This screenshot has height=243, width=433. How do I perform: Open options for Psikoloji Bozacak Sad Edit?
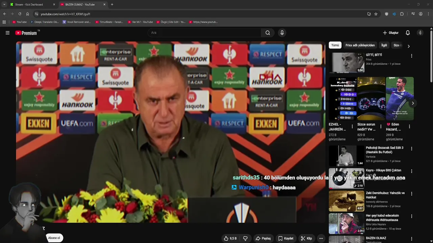411,148
